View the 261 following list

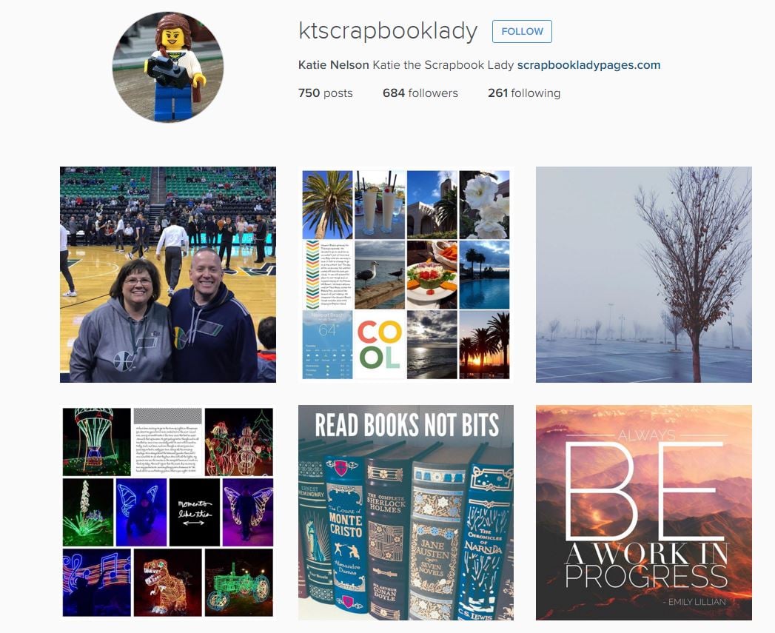pyautogui.click(x=524, y=93)
